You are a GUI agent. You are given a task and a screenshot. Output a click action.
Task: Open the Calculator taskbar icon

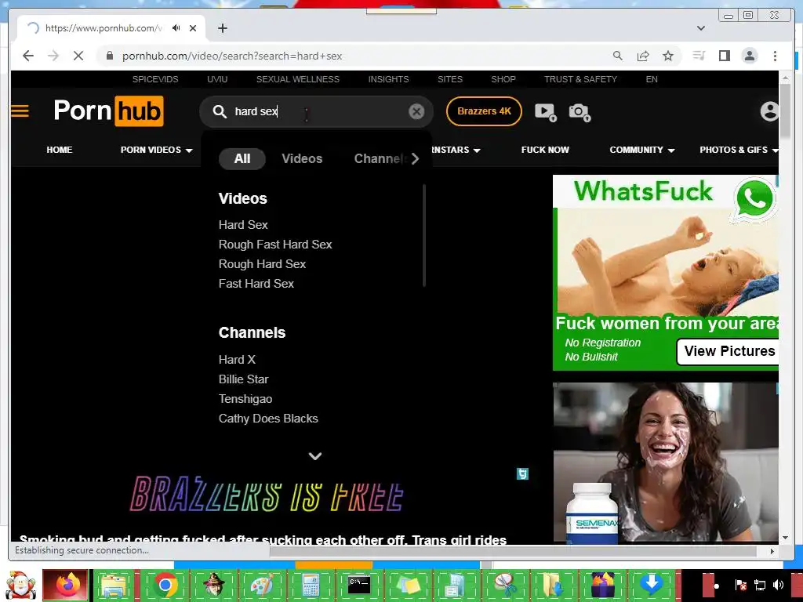point(311,585)
